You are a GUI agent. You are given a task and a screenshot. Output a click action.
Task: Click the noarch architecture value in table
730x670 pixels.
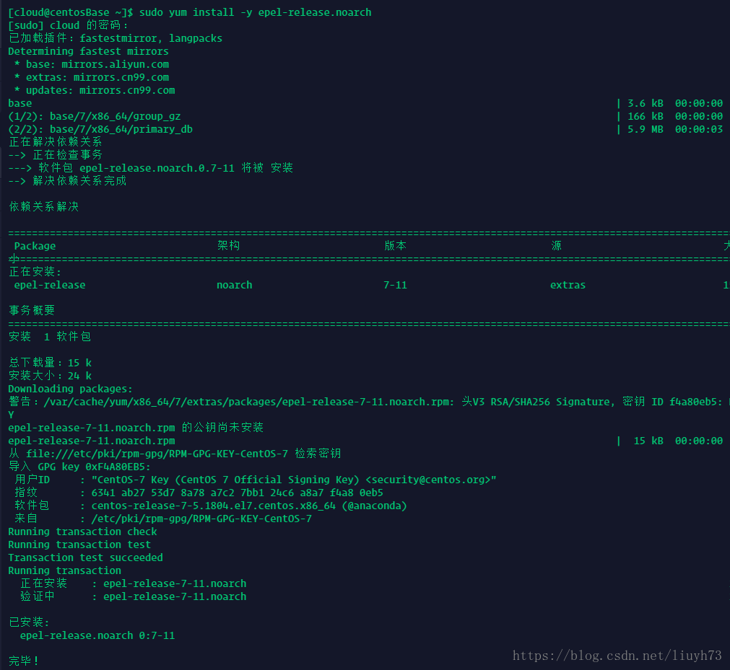point(234,285)
